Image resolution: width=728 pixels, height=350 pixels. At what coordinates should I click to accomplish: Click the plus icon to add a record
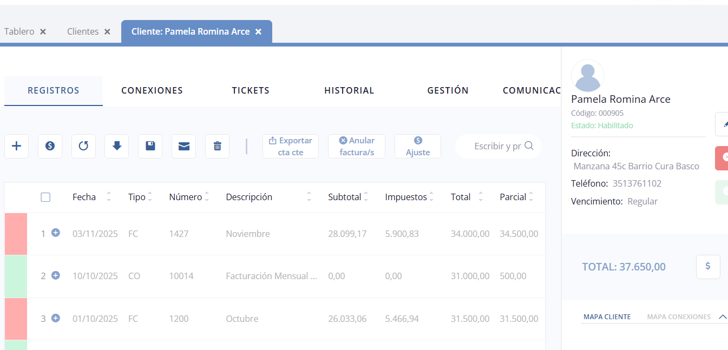[16, 146]
